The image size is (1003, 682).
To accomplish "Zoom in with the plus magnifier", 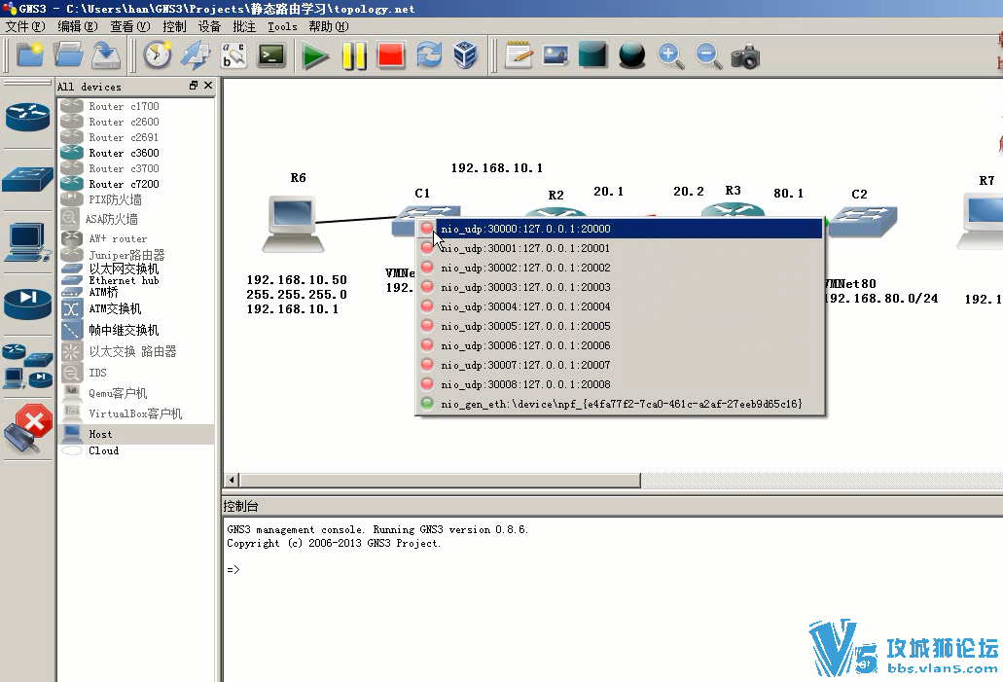I will (x=670, y=55).
